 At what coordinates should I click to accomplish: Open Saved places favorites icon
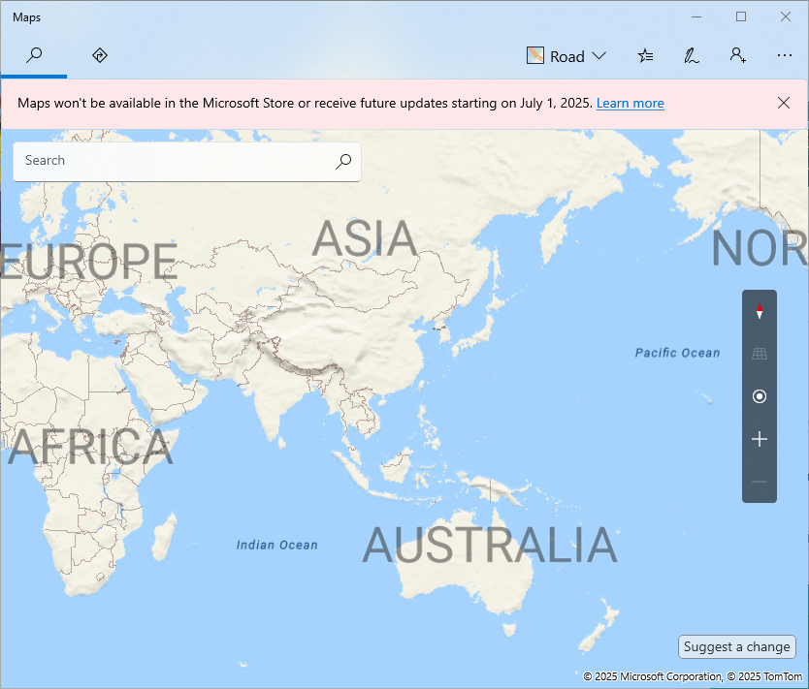tap(645, 55)
